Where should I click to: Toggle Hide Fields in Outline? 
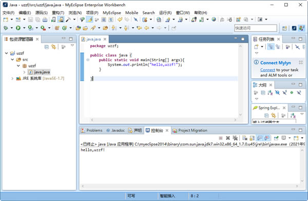[277, 93]
